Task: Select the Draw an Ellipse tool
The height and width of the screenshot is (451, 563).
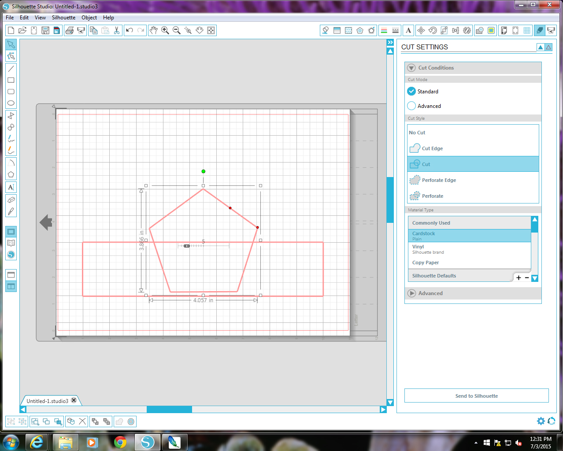Action: (11, 103)
